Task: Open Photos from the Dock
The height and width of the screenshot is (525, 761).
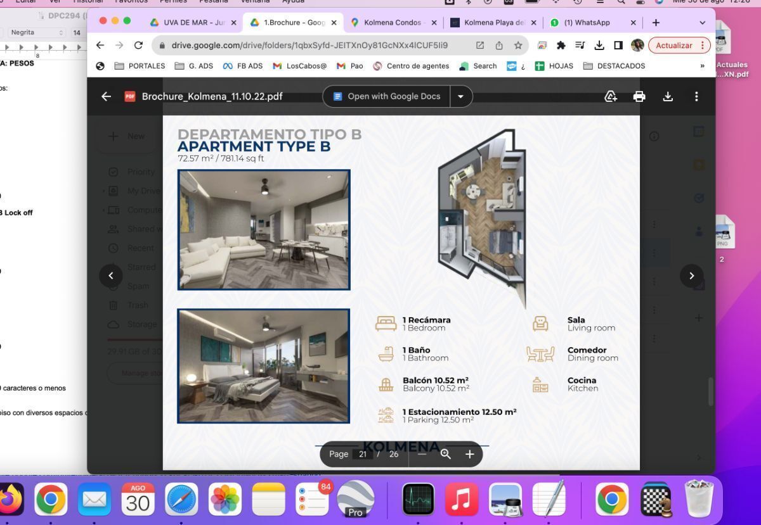Action: point(225,500)
